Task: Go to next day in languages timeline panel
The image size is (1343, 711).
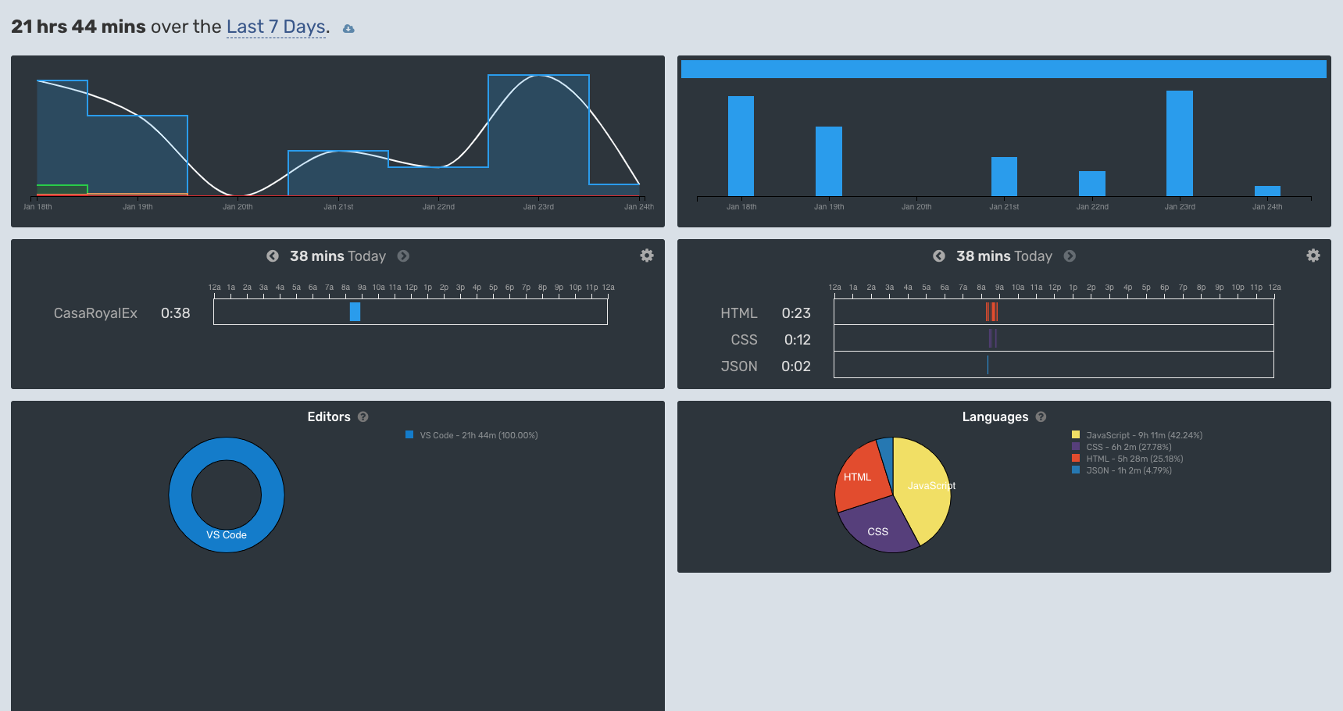Action: [1070, 255]
